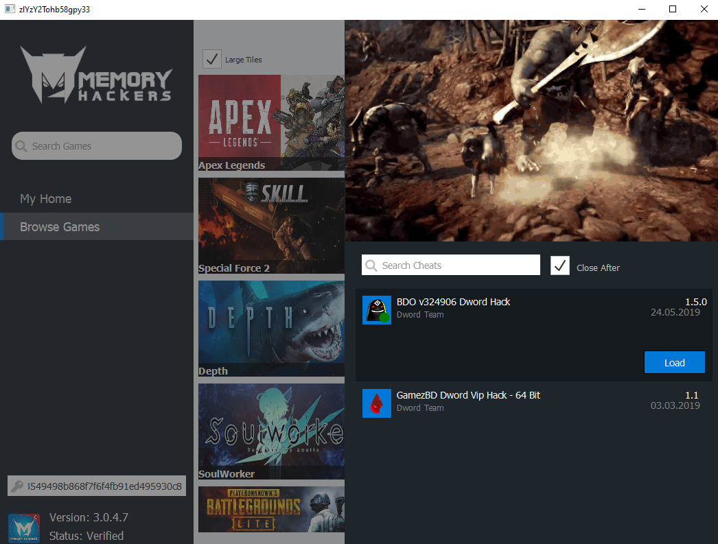Click the key icon beside license key
This screenshot has width=718, height=544.
(x=17, y=486)
